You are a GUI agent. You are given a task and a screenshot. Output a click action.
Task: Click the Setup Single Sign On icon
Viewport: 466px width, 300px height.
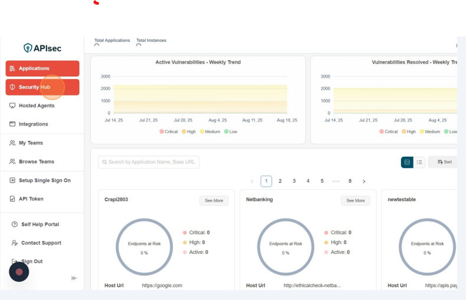(13, 180)
